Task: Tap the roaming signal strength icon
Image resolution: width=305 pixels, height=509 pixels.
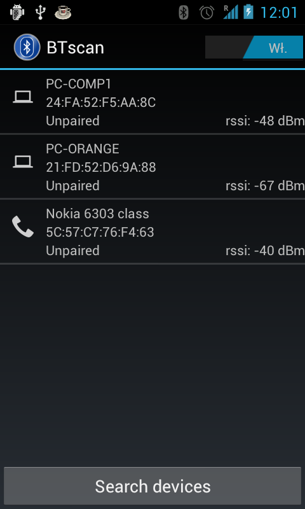Action: click(x=231, y=12)
